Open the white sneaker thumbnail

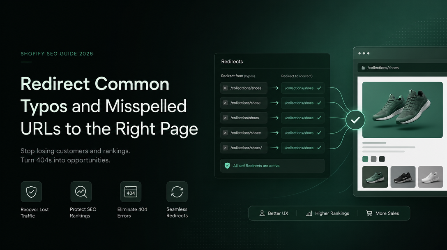(x=431, y=177)
